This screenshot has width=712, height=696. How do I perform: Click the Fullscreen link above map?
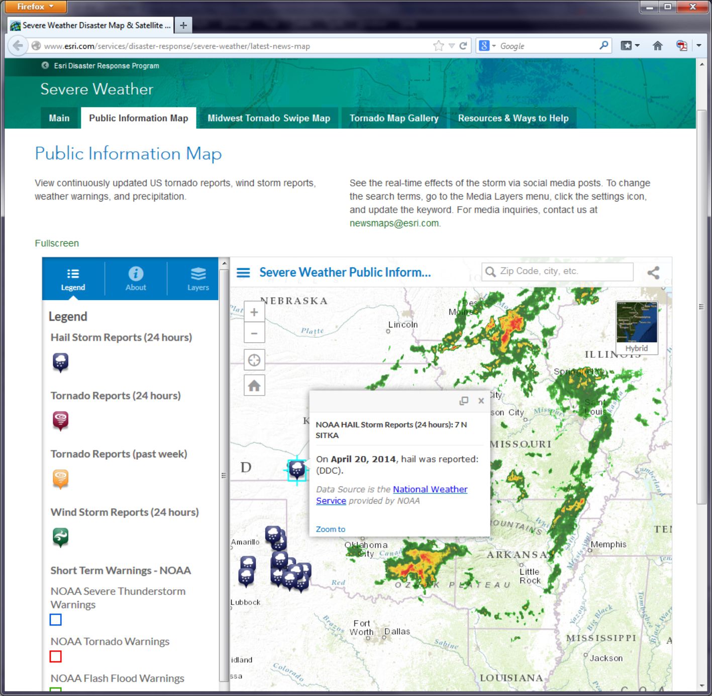pyautogui.click(x=57, y=243)
